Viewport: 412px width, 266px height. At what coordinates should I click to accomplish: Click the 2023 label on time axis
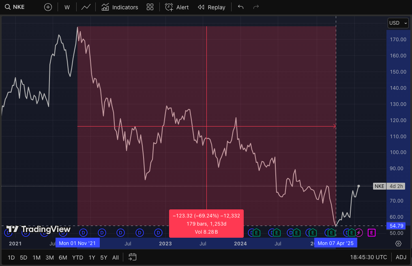165,244
